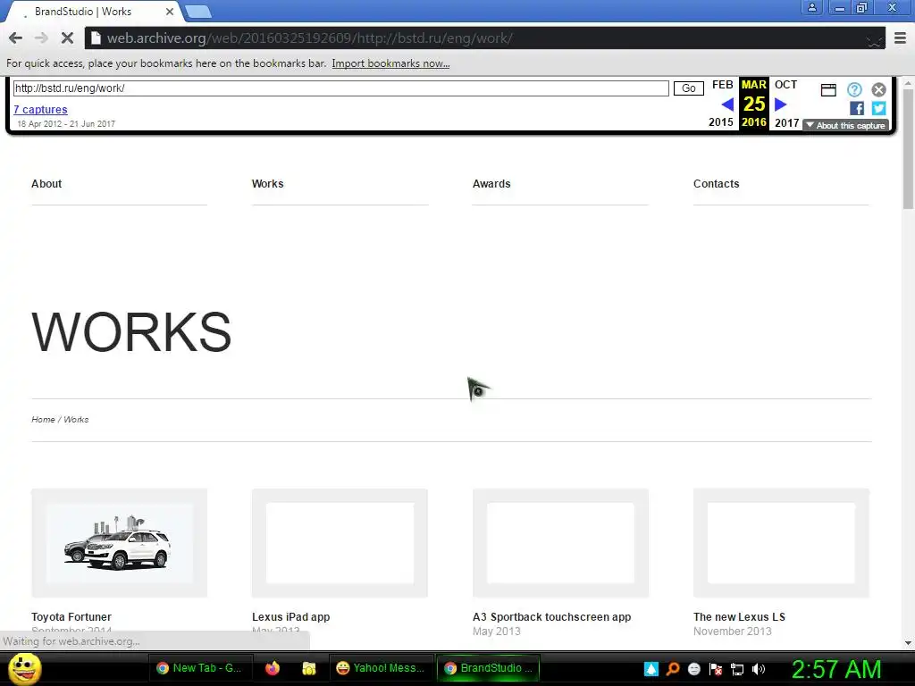
Task: Close the BrandStudio Works tab
Action: click(x=169, y=11)
